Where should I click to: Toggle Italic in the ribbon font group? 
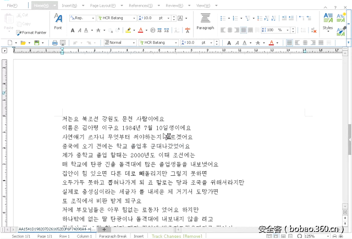[79, 30]
